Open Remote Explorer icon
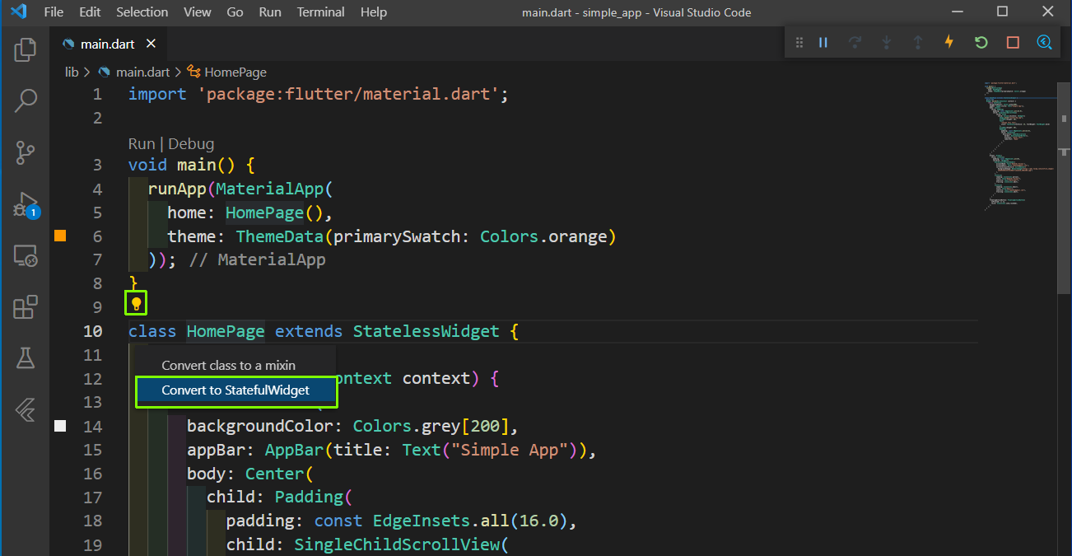The image size is (1072, 556). (x=26, y=256)
